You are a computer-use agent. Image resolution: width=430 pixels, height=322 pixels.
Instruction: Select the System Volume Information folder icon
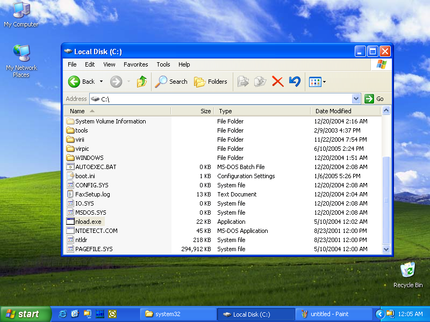tap(70, 121)
